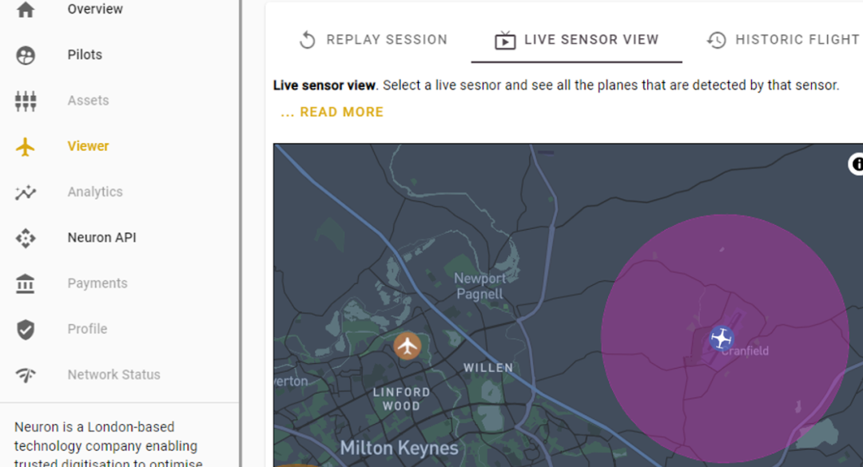This screenshot has width=863, height=467.
Task: Select the orange airplane marker on map
Action: click(x=408, y=346)
